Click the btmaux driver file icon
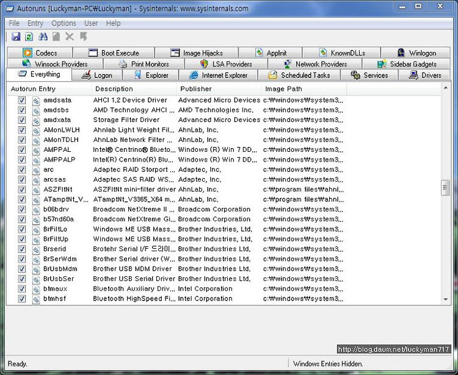 (x=36, y=289)
